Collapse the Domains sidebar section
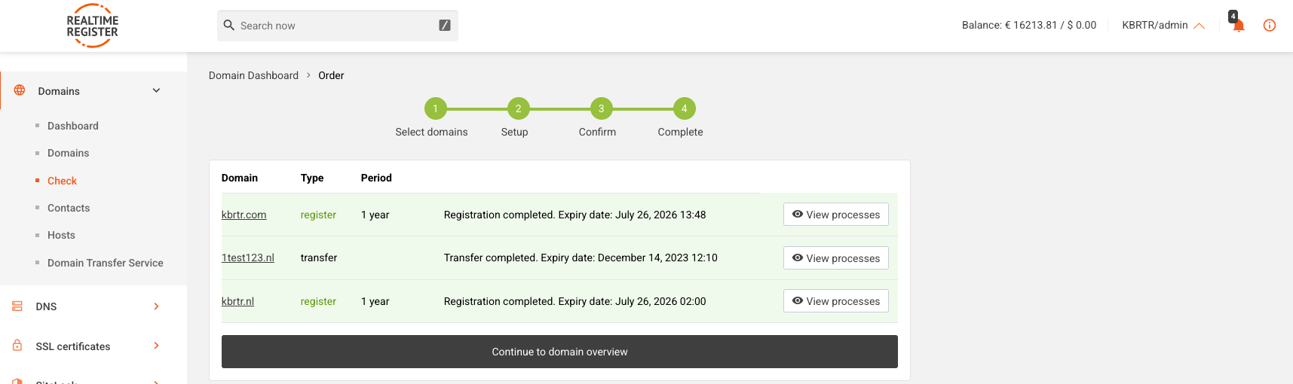Screen dimensions: 1293x384 click(156, 90)
